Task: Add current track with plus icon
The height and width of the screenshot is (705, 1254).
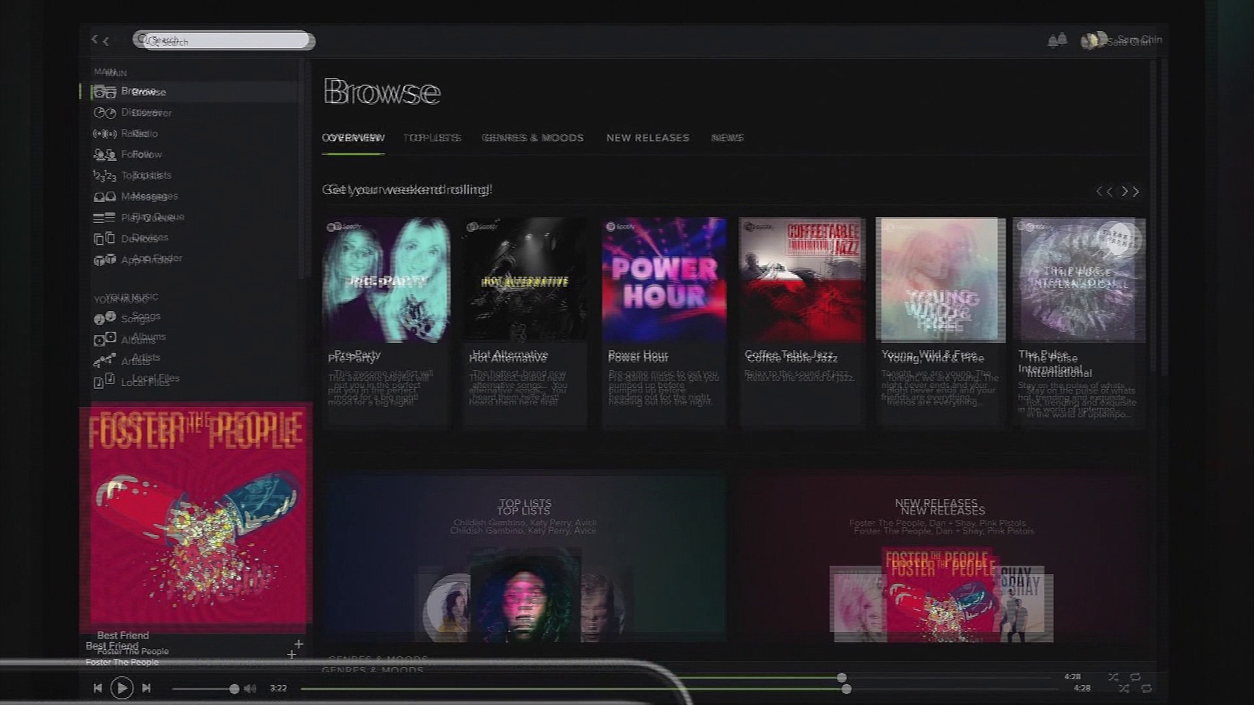Action: pyautogui.click(x=295, y=649)
